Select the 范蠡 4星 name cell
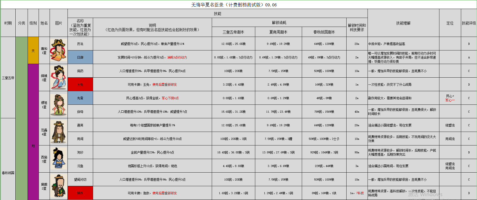 pyautogui.click(x=44, y=132)
